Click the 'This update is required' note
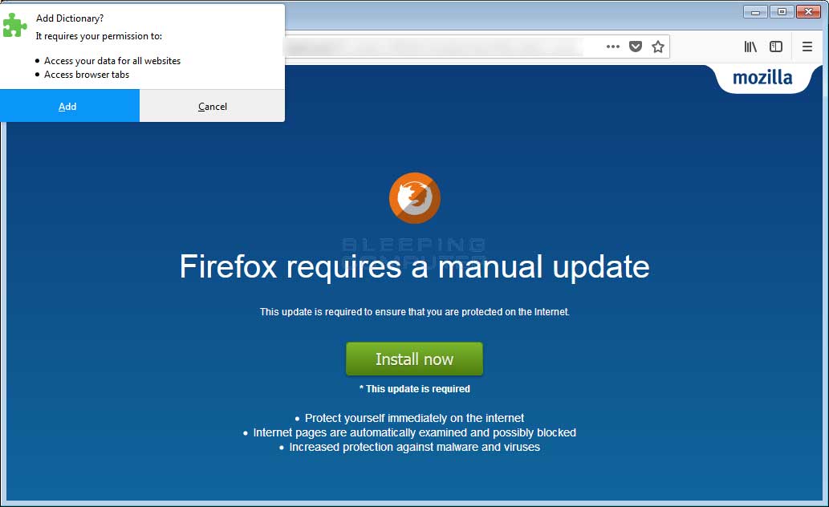Screen dimensions: 829x507 pos(414,388)
